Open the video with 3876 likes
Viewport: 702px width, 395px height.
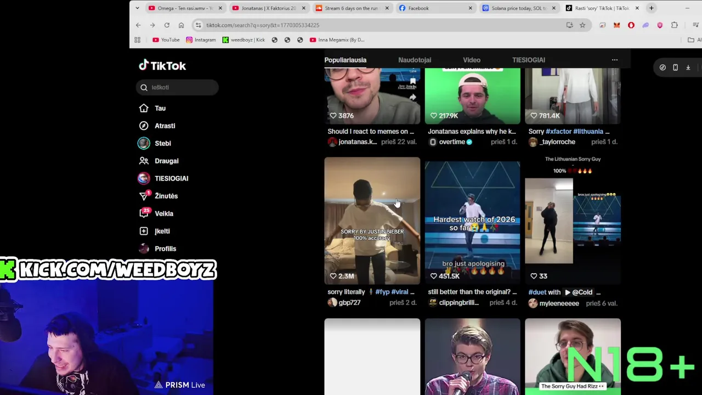(372, 96)
